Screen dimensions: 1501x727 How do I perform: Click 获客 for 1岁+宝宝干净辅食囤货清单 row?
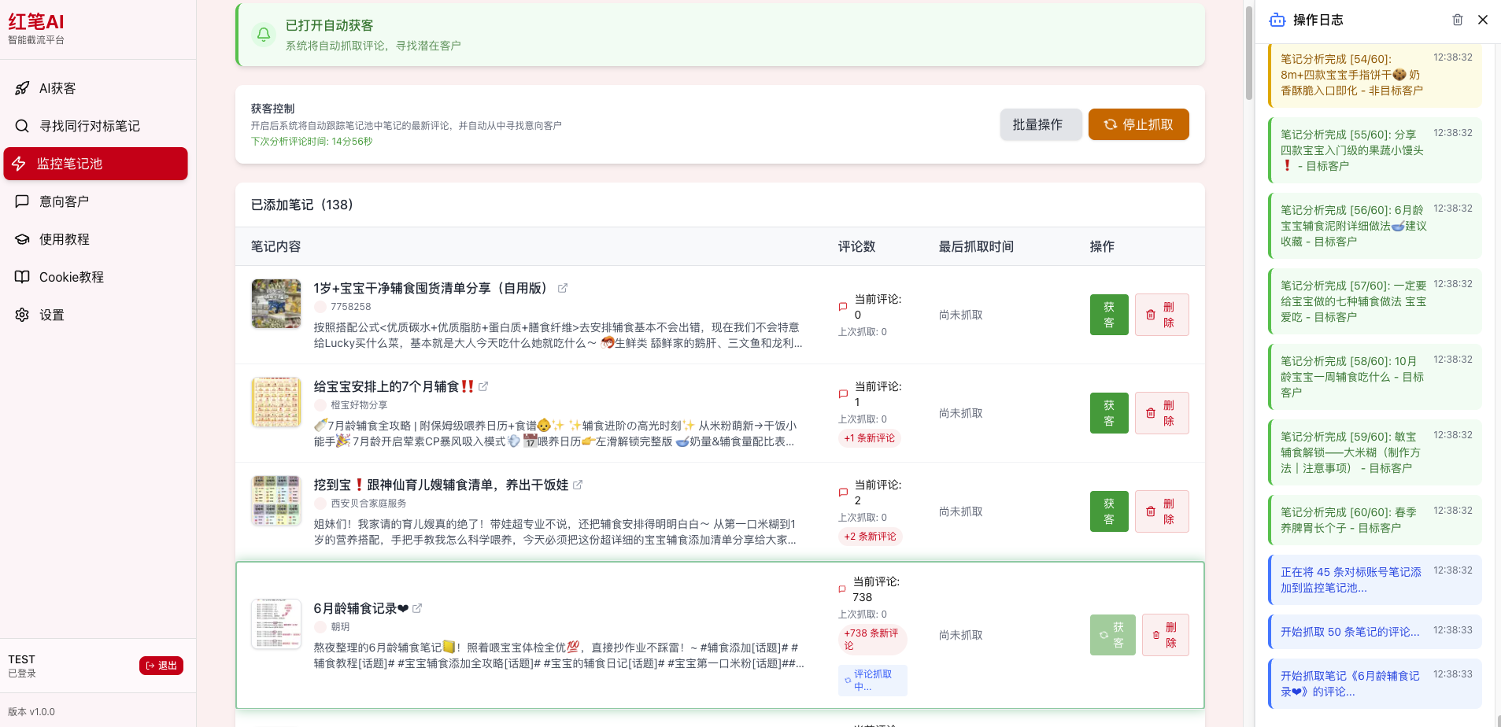(1109, 315)
